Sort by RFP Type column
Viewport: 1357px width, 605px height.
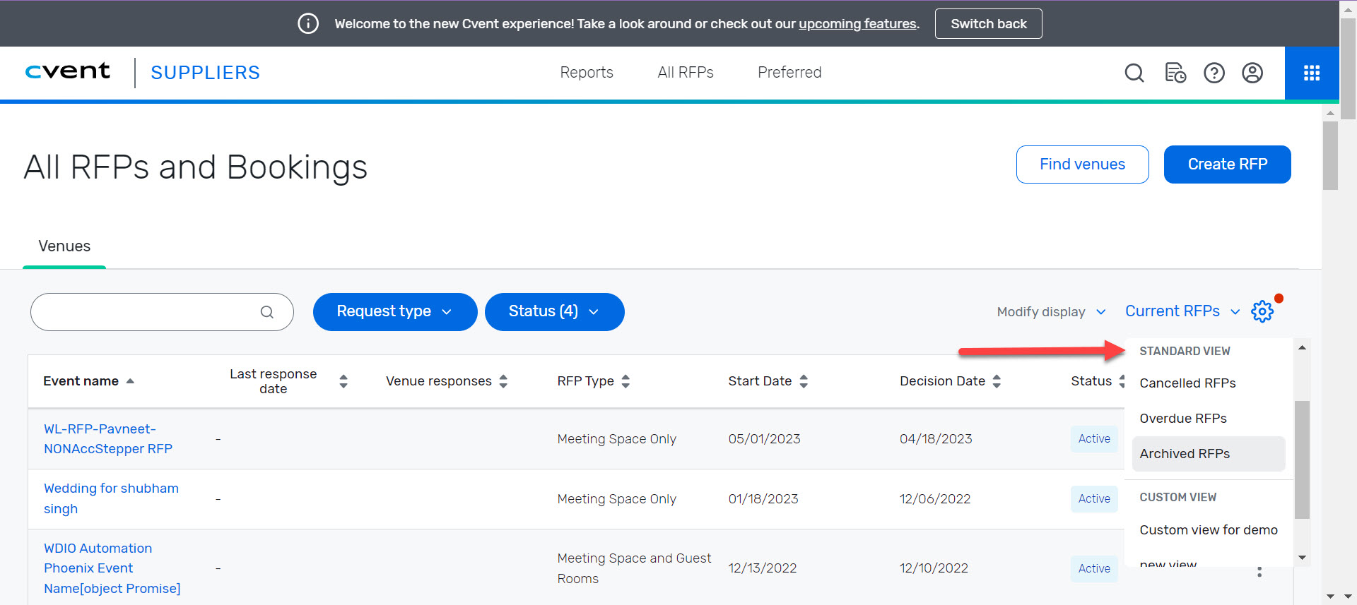tap(625, 381)
